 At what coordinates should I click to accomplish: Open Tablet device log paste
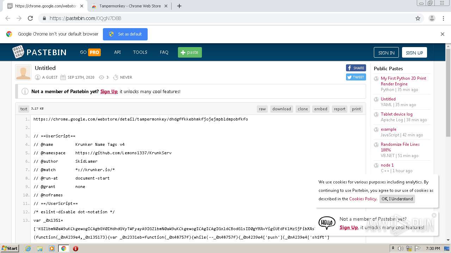tap(396, 114)
